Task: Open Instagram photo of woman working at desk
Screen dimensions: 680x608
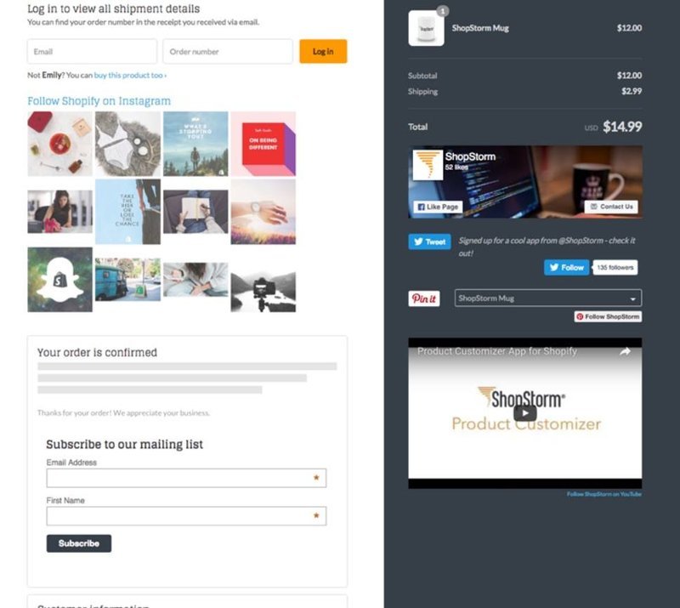Action: (x=59, y=212)
